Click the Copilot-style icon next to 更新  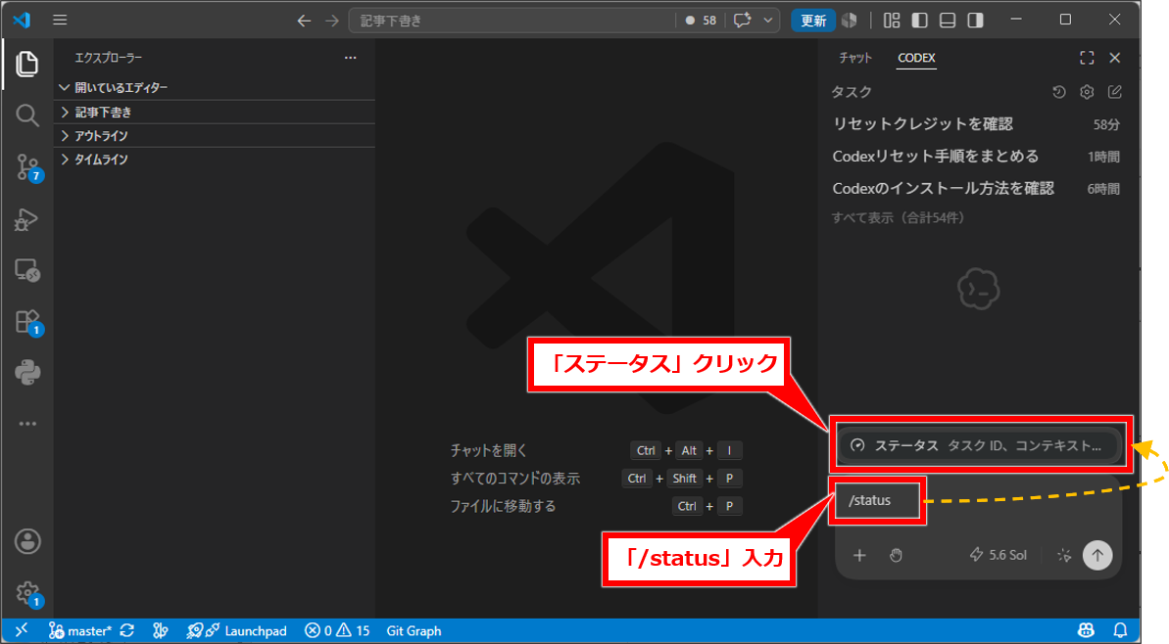coord(850,21)
